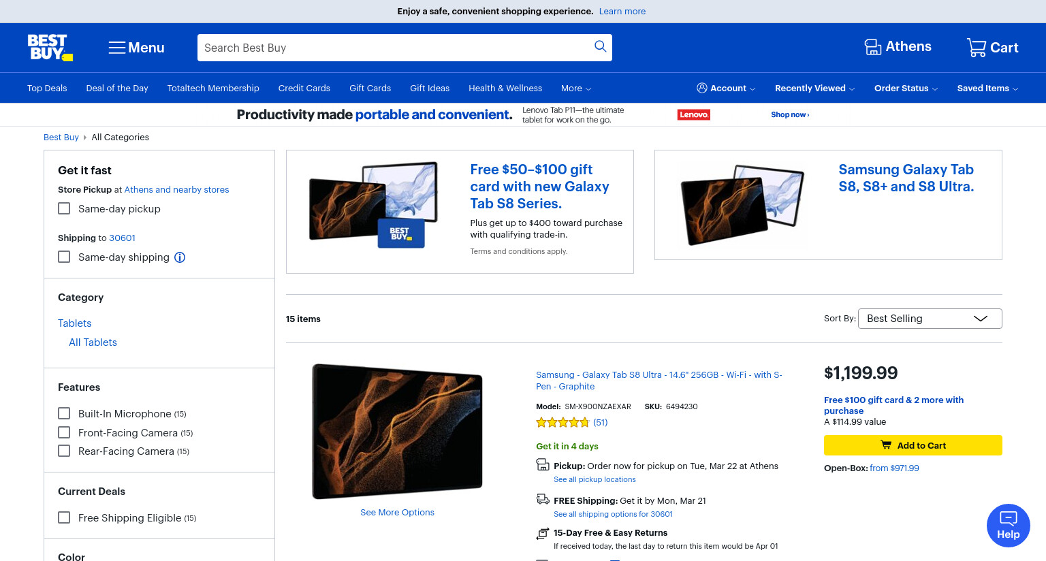Click the Galaxy Tab S8 Ultra product image
The height and width of the screenshot is (561, 1046).
(398, 431)
